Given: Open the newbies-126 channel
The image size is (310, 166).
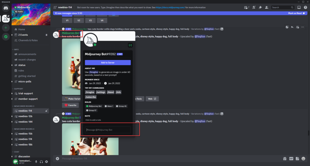Looking at the screenshot, I should point(25,116).
